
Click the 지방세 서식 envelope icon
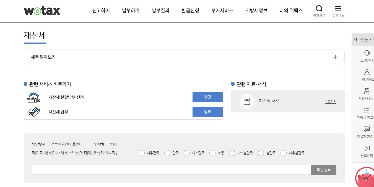pyautogui.click(x=247, y=101)
